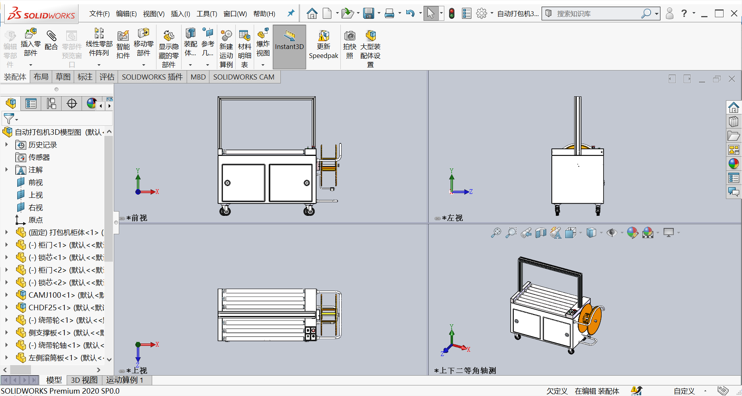Image resolution: width=742 pixels, height=396 pixels.
Task: Select the Move Component (移动零部件) tool
Action: point(144,33)
